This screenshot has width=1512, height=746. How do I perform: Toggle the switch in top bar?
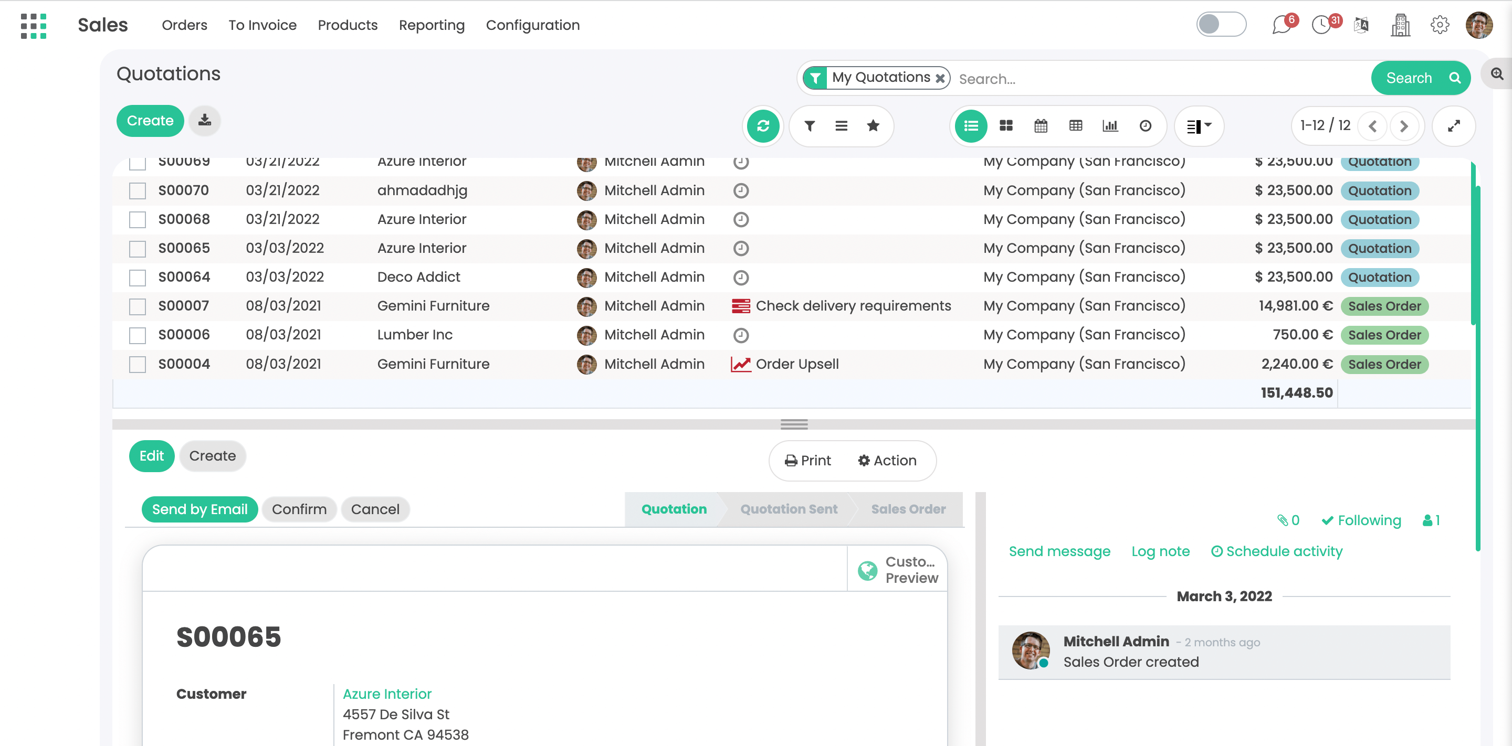1221,25
